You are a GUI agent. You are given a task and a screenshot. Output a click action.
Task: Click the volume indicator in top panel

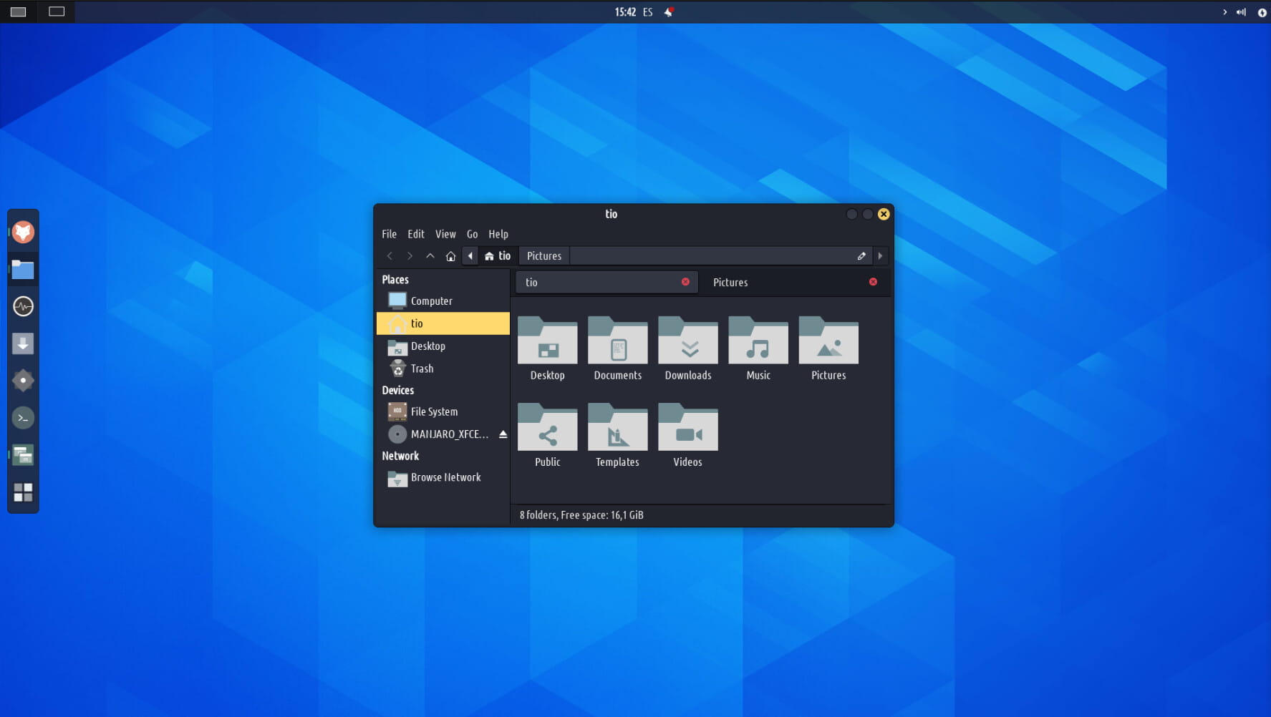pos(1241,12)
